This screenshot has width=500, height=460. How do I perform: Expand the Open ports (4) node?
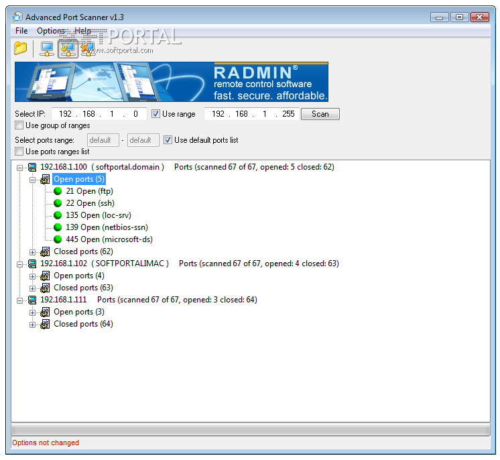pyautogui.click(x=33, y=276)
